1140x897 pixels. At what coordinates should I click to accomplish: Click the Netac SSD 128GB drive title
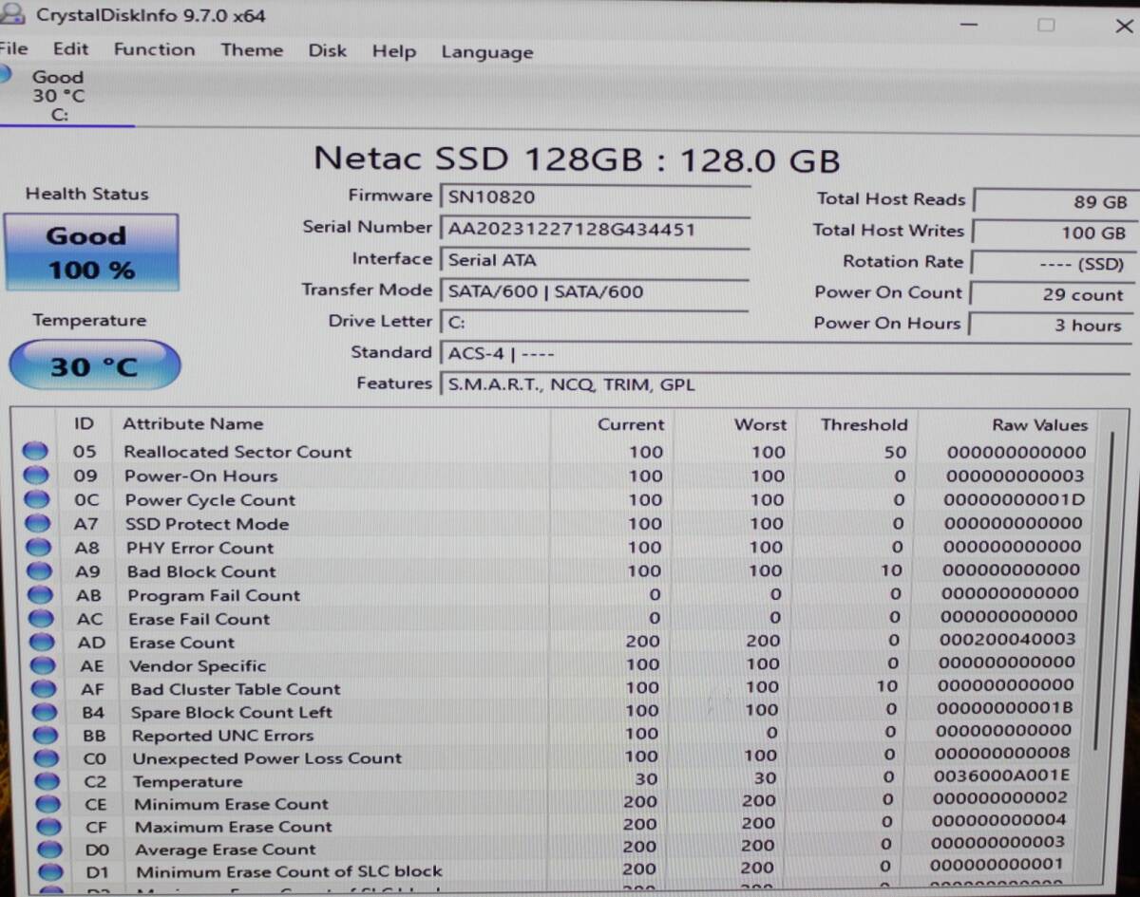click(x=577, y=159)
